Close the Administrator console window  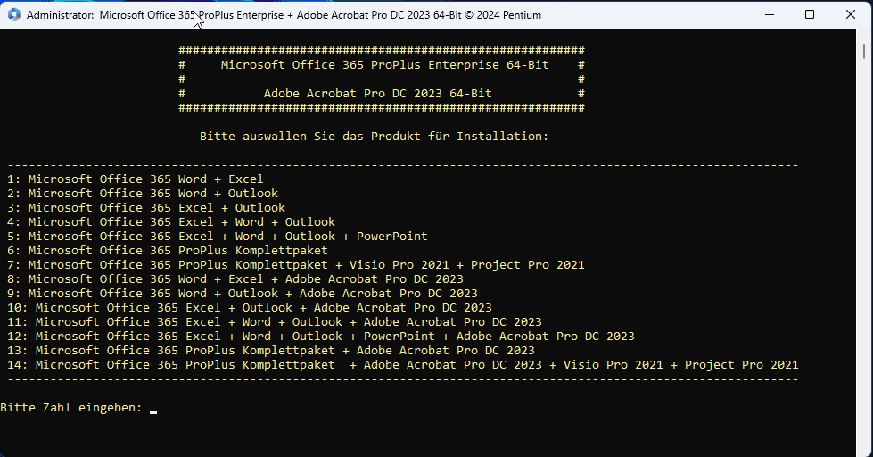tap(850, 14)
